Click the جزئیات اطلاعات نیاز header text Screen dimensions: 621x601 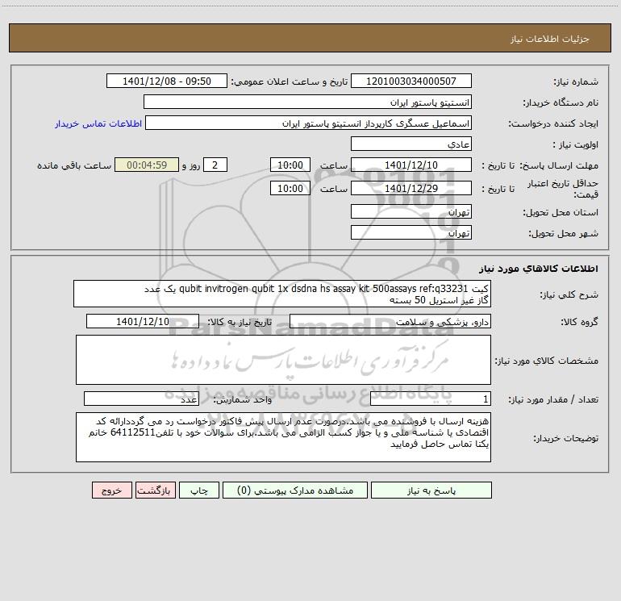(550, 39)
